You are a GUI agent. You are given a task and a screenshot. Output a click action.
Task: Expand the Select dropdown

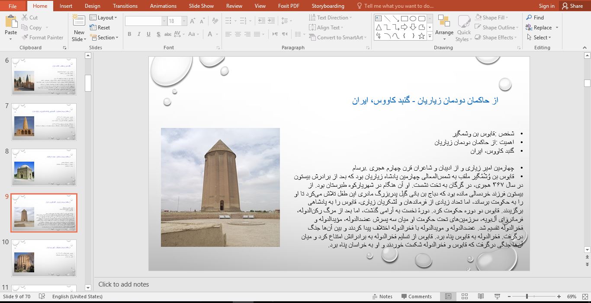pyautogui.click(x=539, y=38)
